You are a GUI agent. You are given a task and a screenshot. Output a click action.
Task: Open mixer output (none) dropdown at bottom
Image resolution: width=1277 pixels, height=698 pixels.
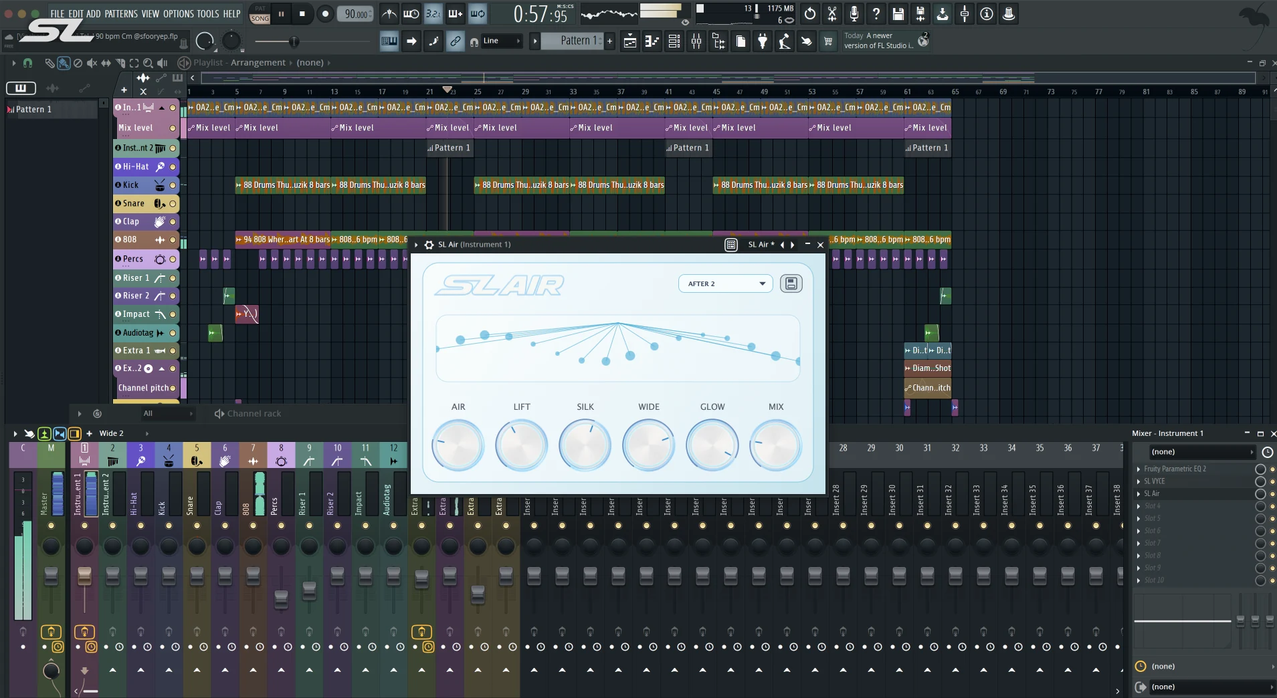(1211, 687)
